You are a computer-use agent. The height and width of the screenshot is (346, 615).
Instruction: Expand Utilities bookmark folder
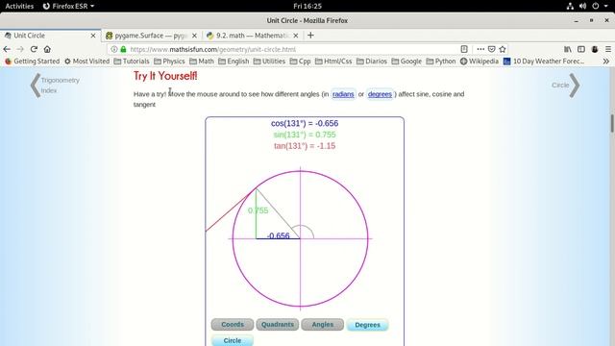click(x=269, y=62)
